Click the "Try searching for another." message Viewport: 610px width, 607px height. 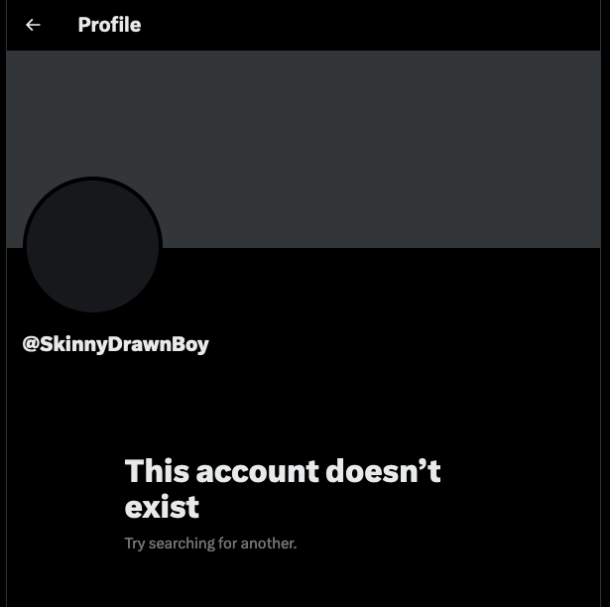click(x=210, y=544)
